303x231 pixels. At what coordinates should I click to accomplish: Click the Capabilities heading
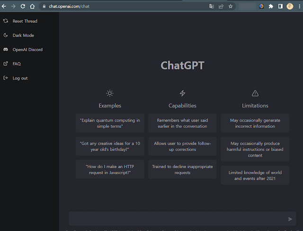182,106
